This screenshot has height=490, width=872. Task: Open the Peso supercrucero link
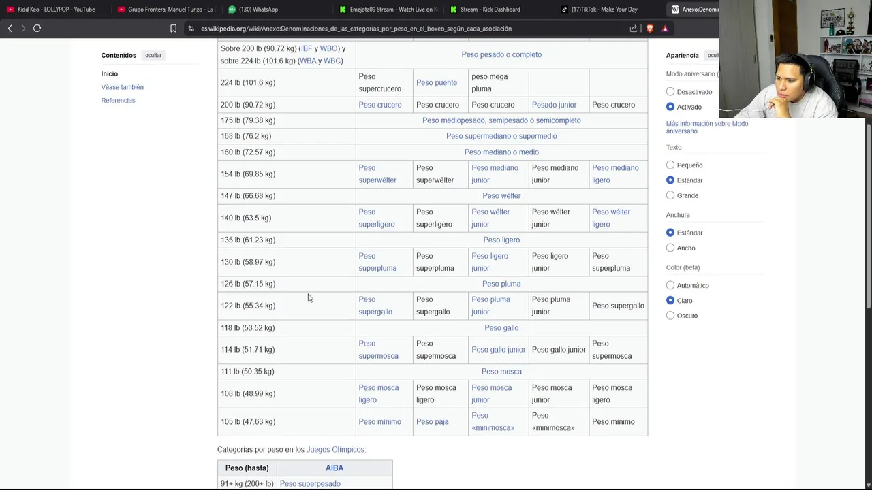379,82
